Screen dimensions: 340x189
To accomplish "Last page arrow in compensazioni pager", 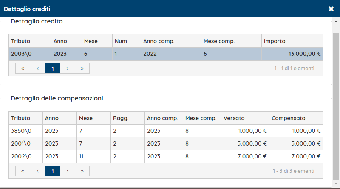I will point(82,171).
